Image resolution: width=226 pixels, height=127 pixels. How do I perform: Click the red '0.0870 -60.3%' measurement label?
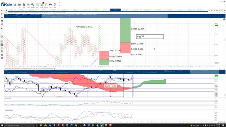click(x=111, y=86)
